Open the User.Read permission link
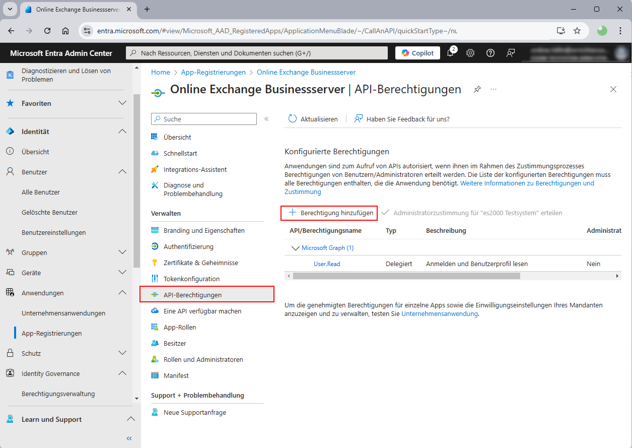The height and width of the screenshot is (448, 632). pyautogui.click(x=327, y=264)
